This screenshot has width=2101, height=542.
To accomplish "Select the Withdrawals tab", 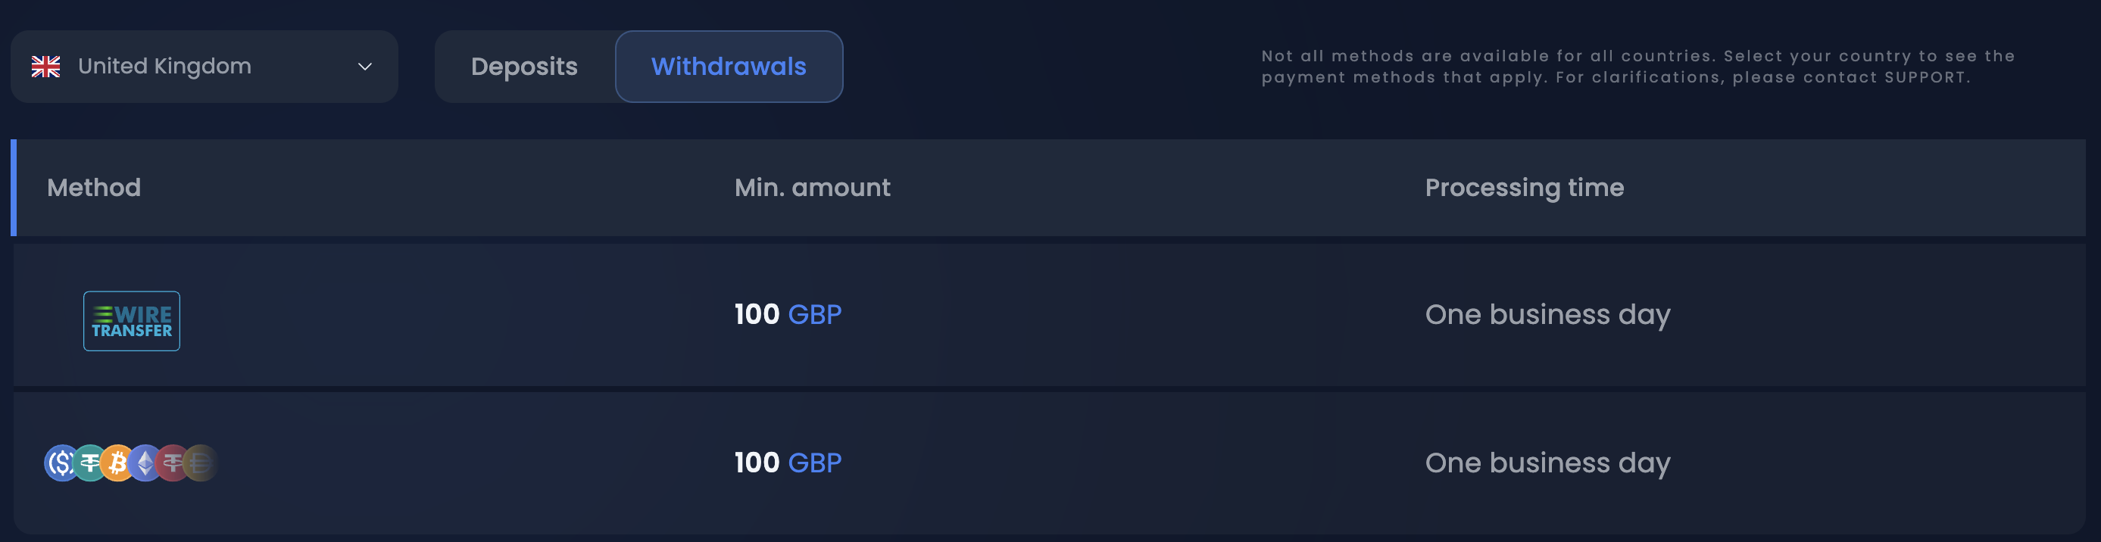I will pyautogui.click(x=729, y=66).
